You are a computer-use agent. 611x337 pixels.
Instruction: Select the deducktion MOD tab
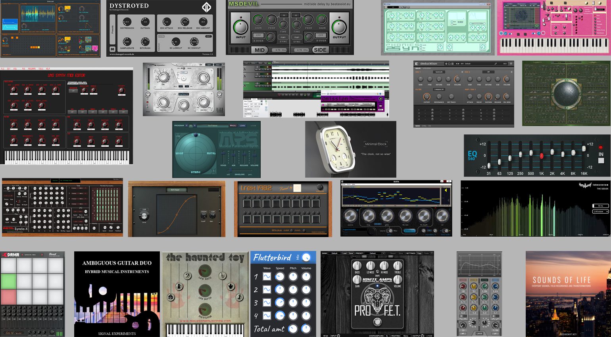[418, 126]
